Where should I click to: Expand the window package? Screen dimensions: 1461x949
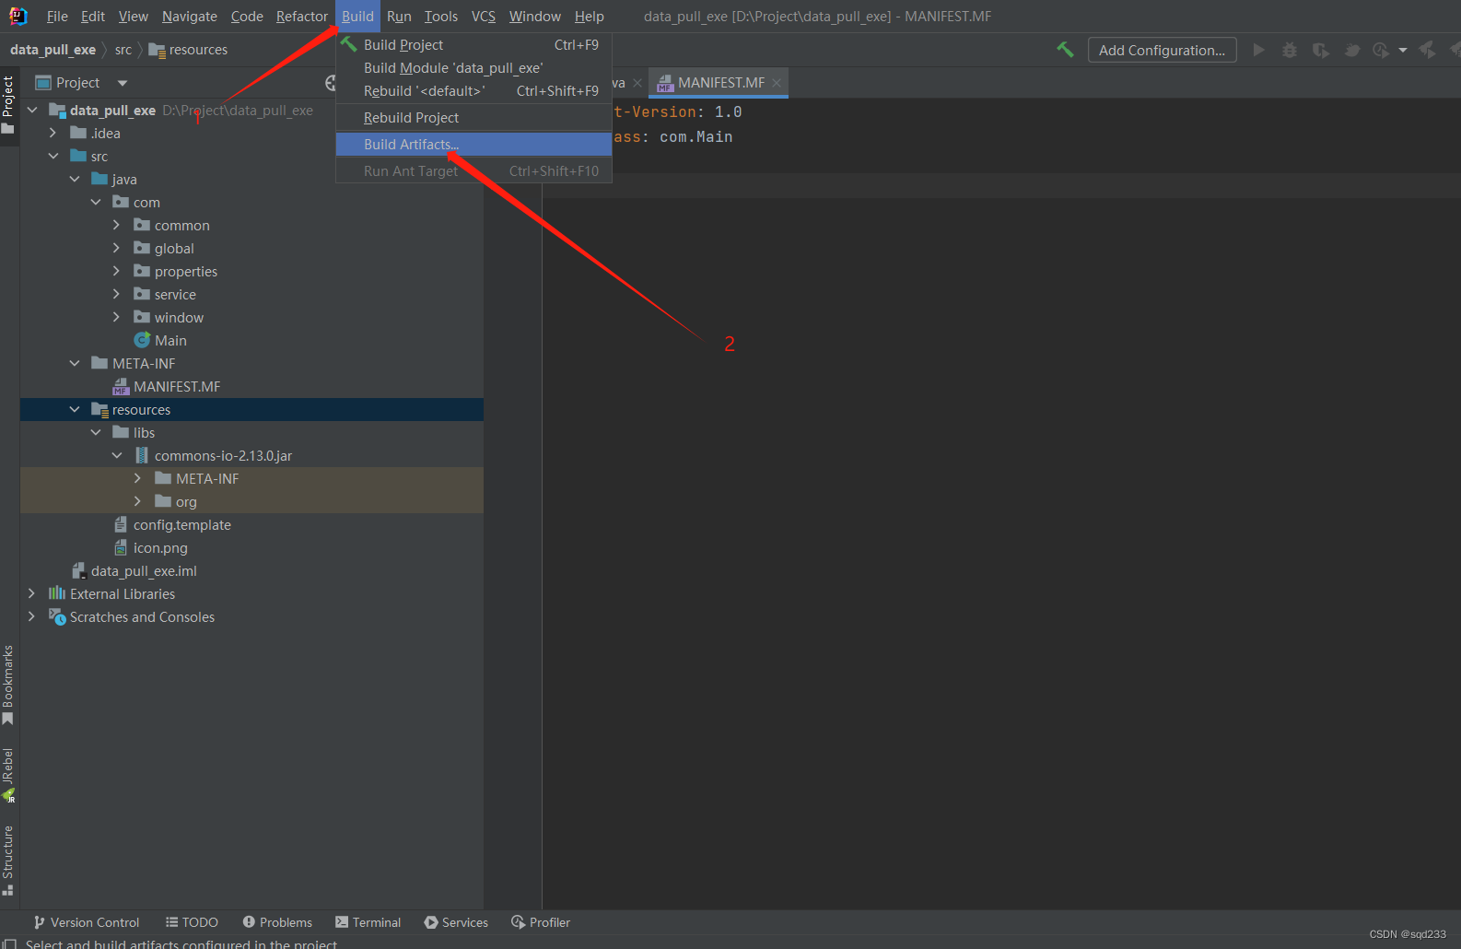[x=116, y=317]
